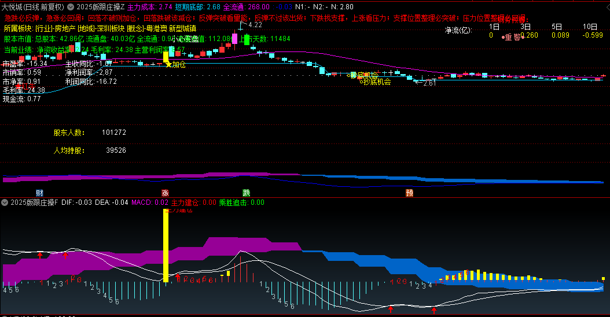Click the 主力成本: 2.74 readout
The height and width of the screenshot is (317, 610).
150,7
